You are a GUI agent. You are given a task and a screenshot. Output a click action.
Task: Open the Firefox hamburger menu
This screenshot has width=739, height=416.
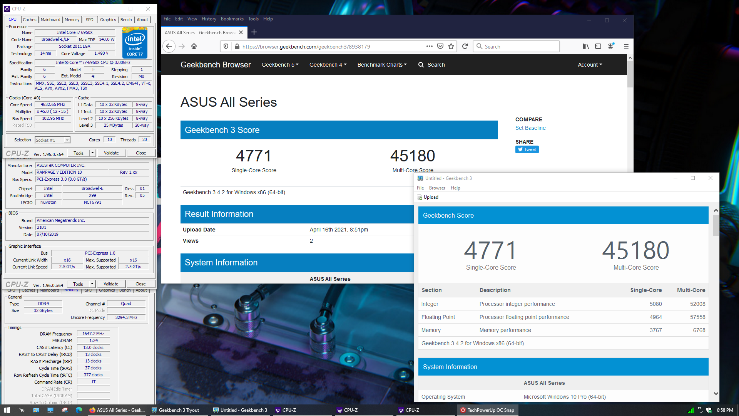point(626,46)
